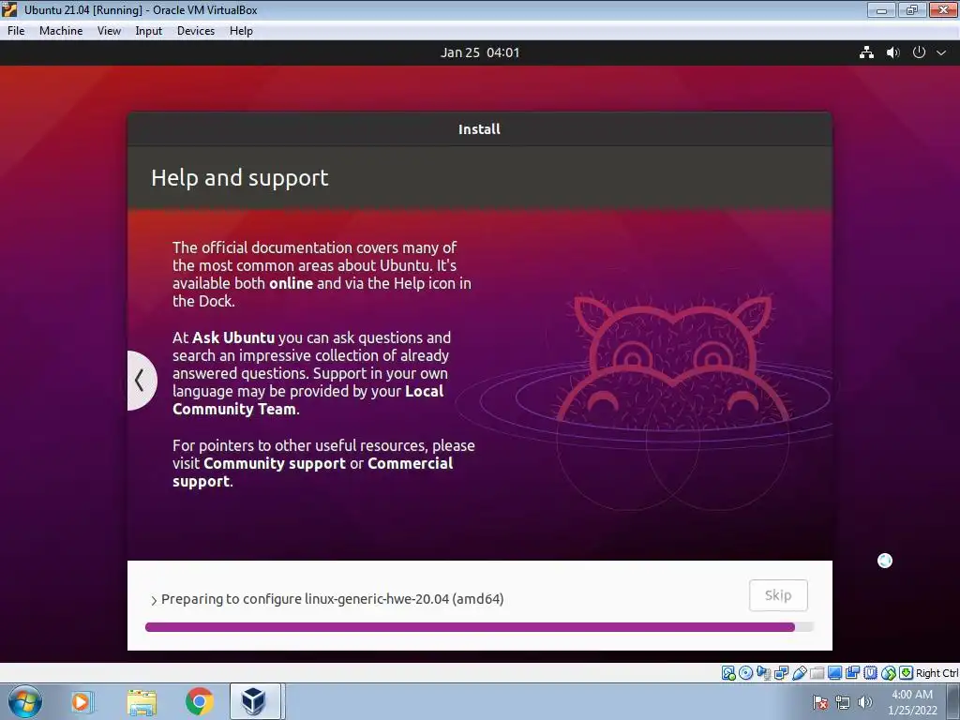
Task: Open Windows Explorer from taskbar
Action: coord(142,701)
